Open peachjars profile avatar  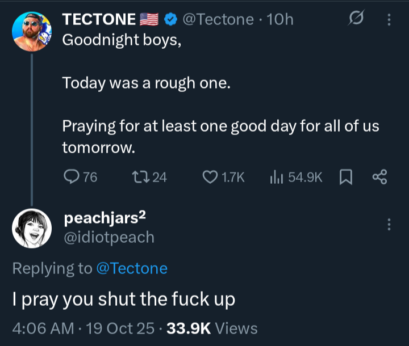32,228
